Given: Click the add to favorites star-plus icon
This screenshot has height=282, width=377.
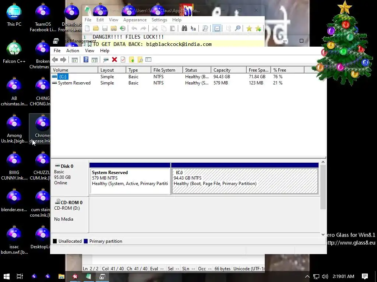Looking at the screenshot, I should coord(258,29).
